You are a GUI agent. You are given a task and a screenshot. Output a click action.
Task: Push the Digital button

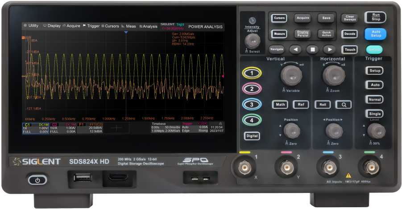click(x=252, y=136)
